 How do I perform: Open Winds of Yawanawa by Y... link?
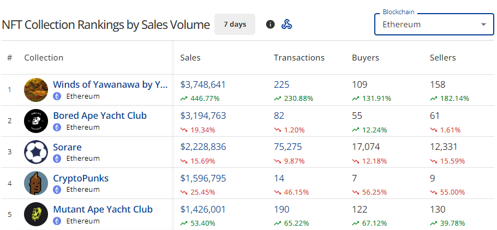tap(110, 84)
